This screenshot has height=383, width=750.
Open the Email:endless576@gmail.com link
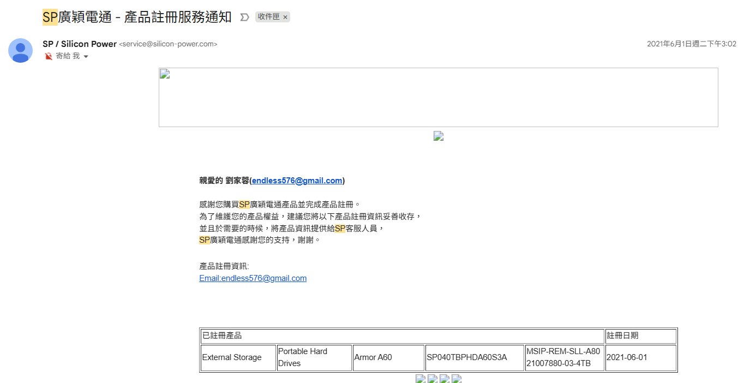pos(253,278)
